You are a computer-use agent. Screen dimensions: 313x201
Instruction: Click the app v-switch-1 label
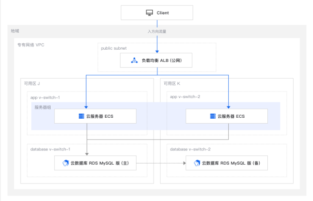pos(45,98)
